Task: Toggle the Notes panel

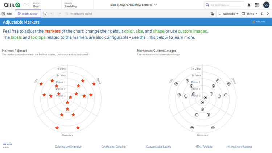Action: point(7,14)
